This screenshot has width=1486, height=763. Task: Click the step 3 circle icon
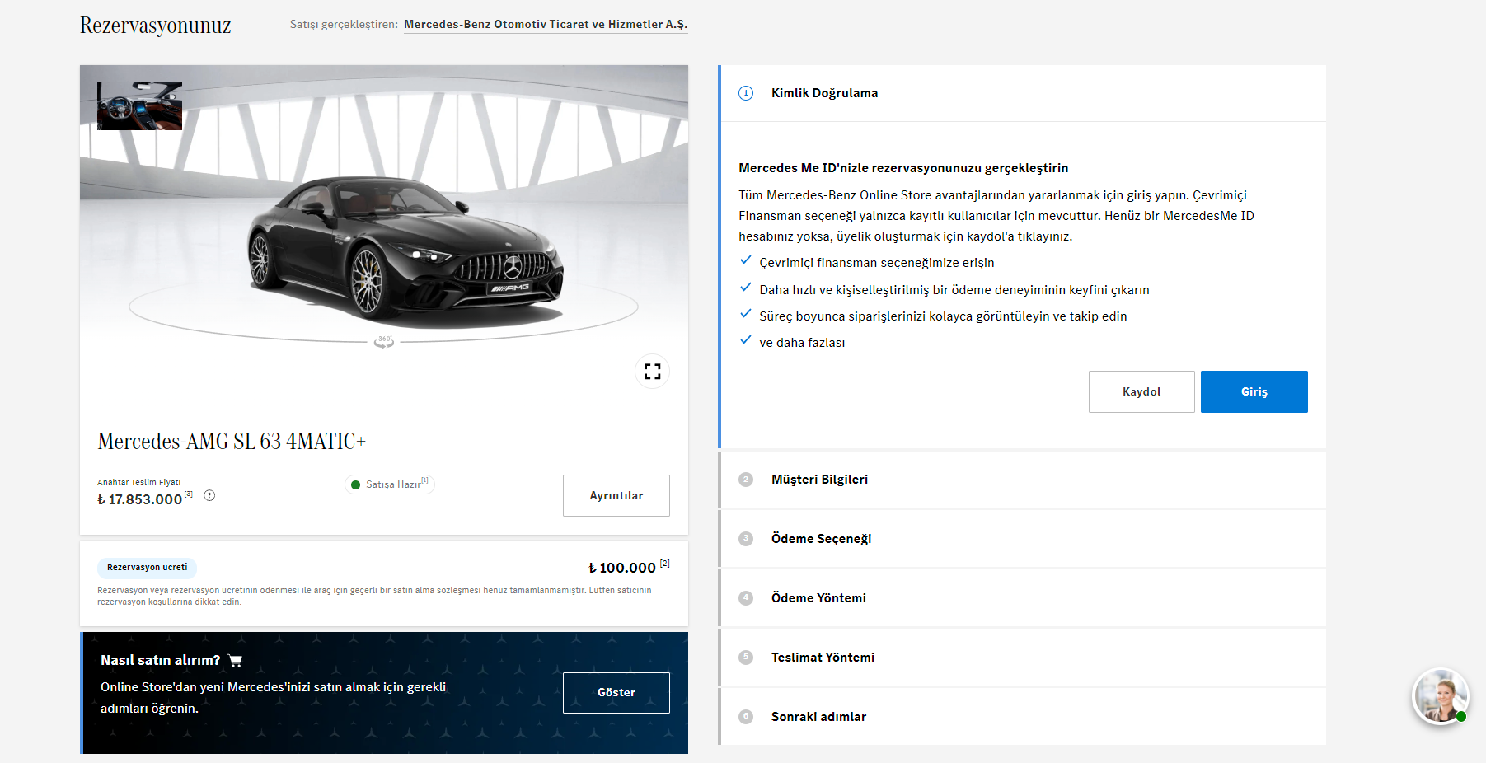(746, 539)
